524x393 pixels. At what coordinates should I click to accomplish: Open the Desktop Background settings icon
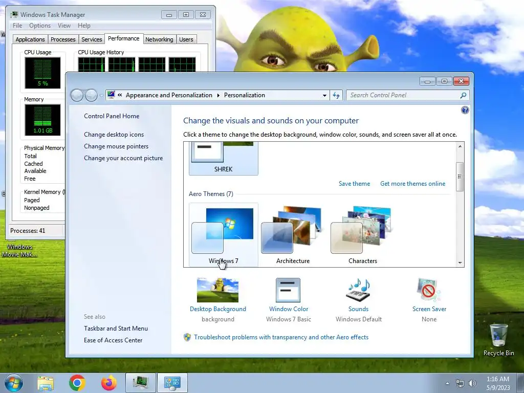pyautogui.click(x=217, y=290)
